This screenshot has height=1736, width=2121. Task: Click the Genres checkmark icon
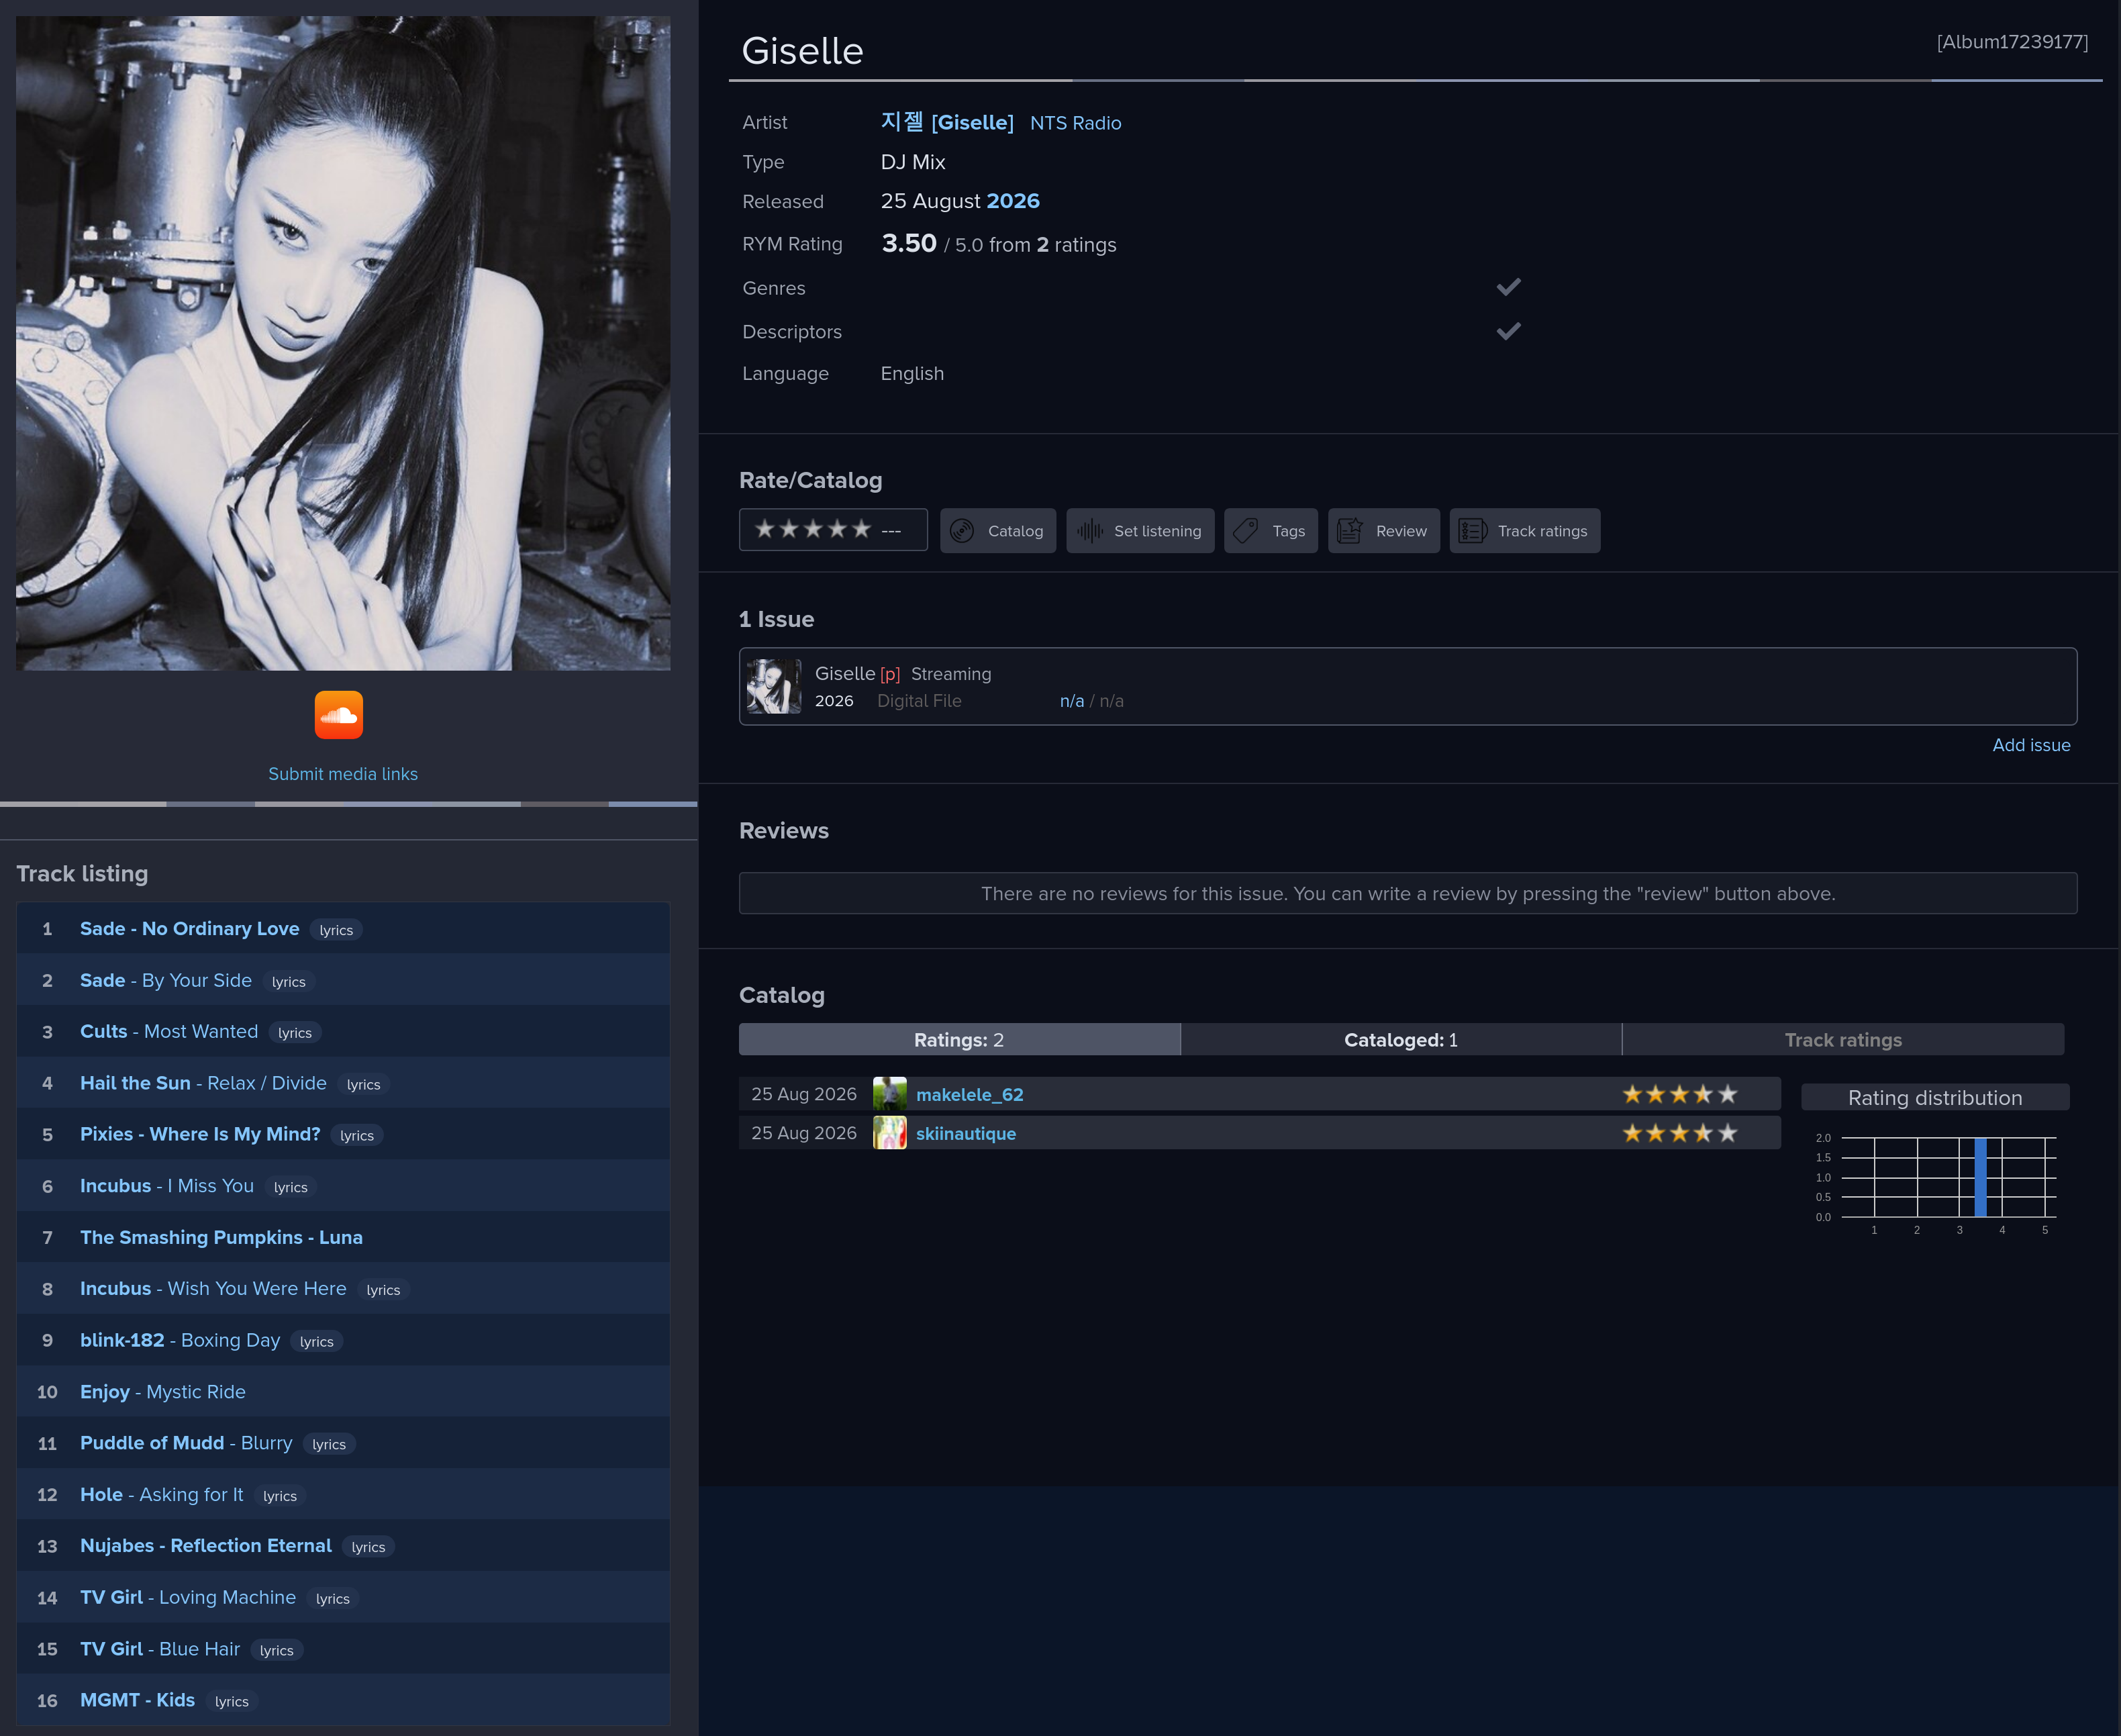coord(1508,287)
